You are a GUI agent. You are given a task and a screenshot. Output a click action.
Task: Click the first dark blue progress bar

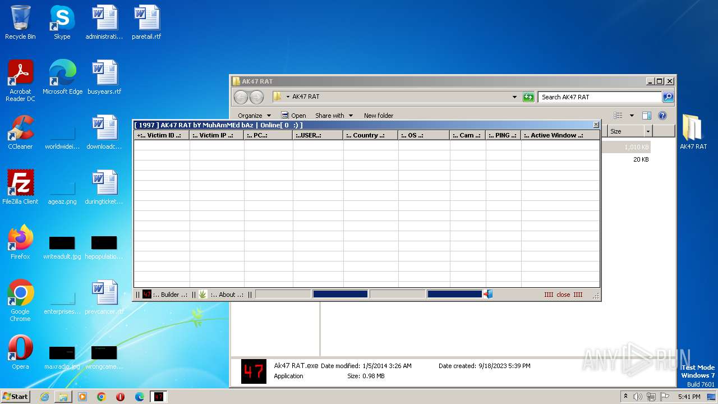click(340, 294)
